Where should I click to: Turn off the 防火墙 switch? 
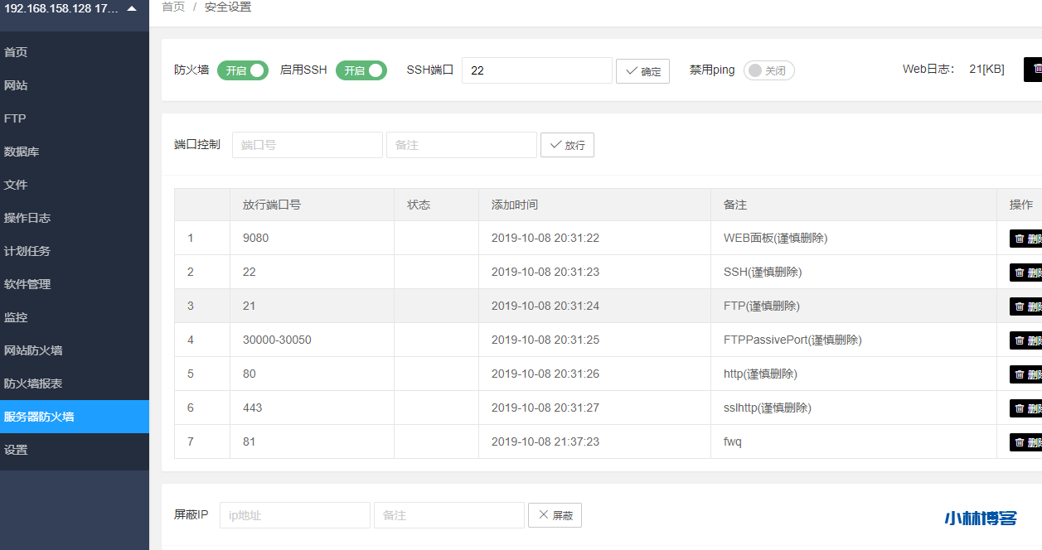(x=242, y=70)
